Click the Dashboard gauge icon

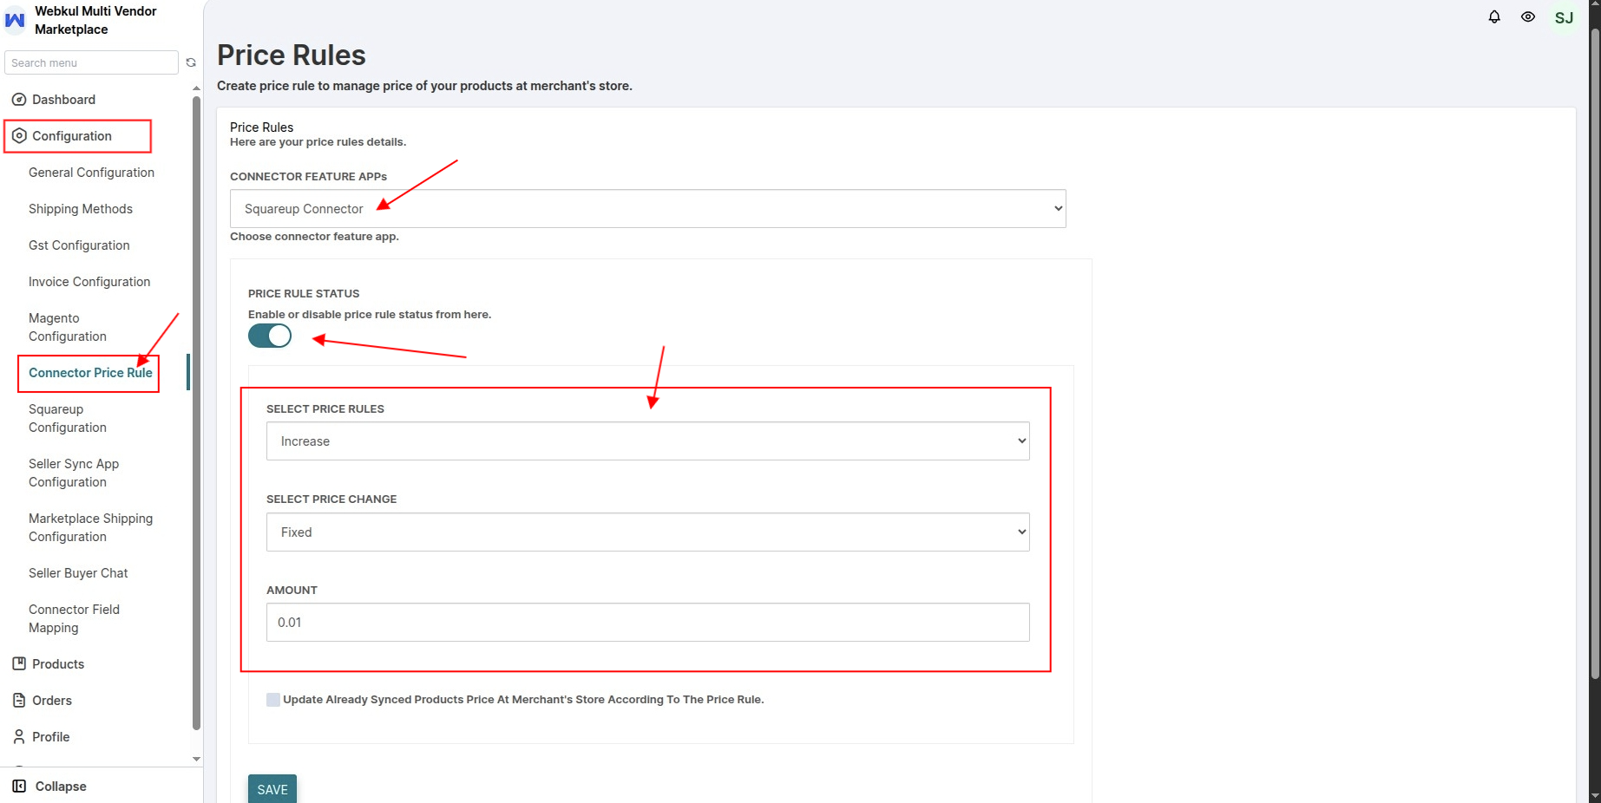click(19, 100)
